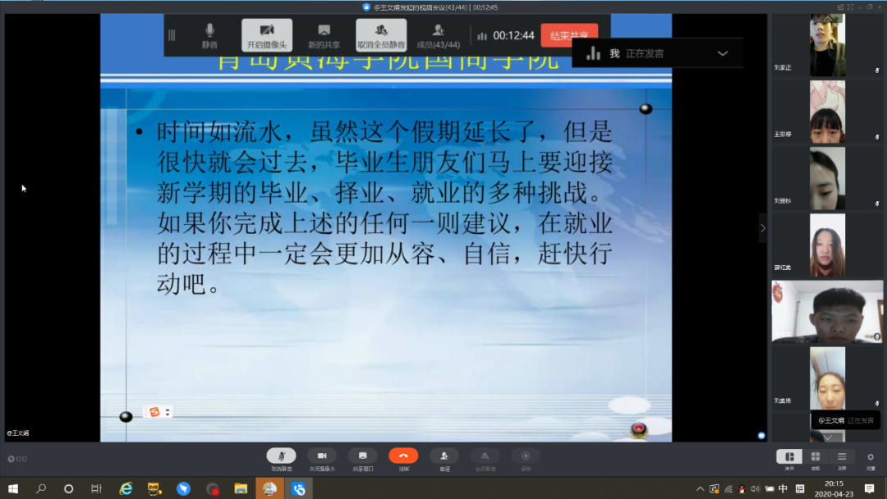887x499 pixels.
Task: Open the share window icon in bottom bar
Action: [x=362, y=456]
